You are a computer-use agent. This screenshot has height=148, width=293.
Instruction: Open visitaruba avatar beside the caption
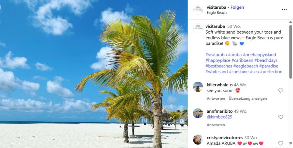(198, 28)
